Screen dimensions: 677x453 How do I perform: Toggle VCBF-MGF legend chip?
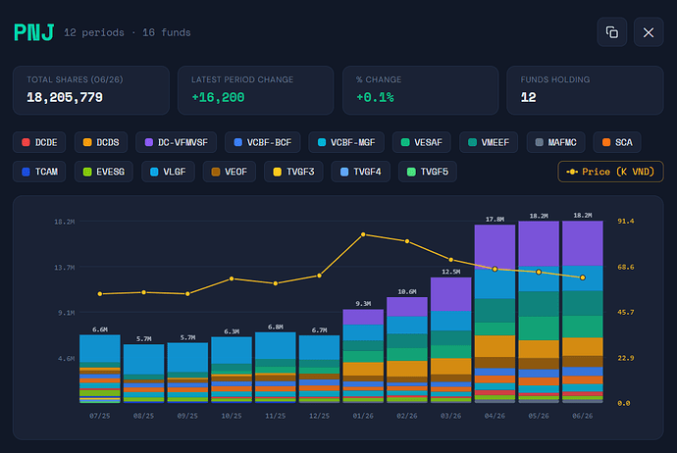pyautogui.click(x=346, y=142)
